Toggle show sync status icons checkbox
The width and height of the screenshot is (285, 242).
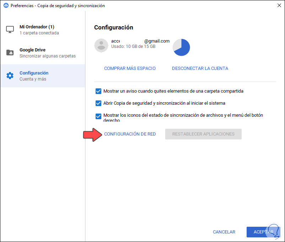(x=98, y=116)
